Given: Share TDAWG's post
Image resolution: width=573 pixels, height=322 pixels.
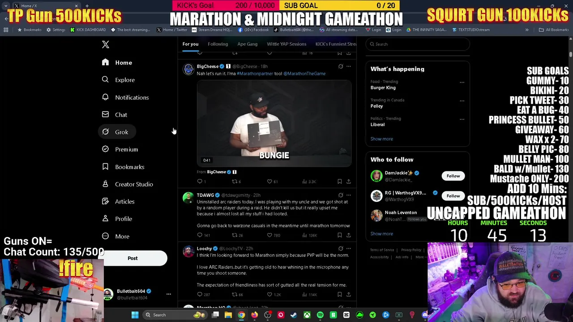Looking at the screenshot, I should point(348,235).
